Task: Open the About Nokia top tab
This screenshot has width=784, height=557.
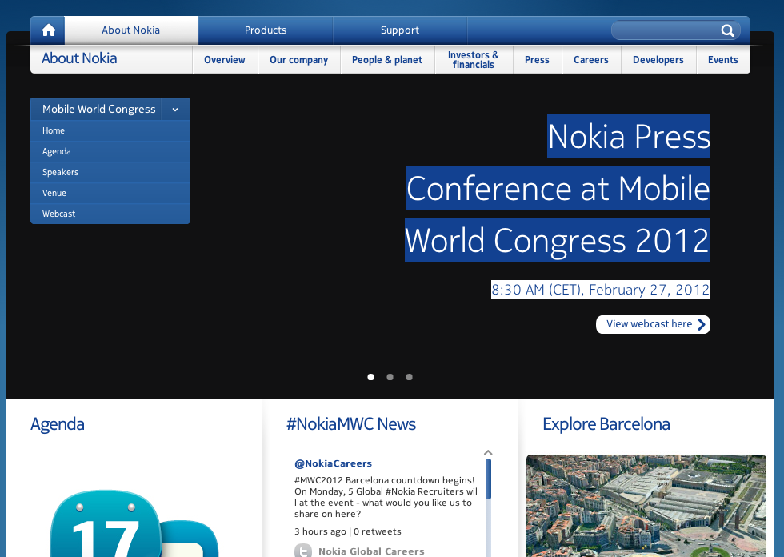Action: pos(131,30)
